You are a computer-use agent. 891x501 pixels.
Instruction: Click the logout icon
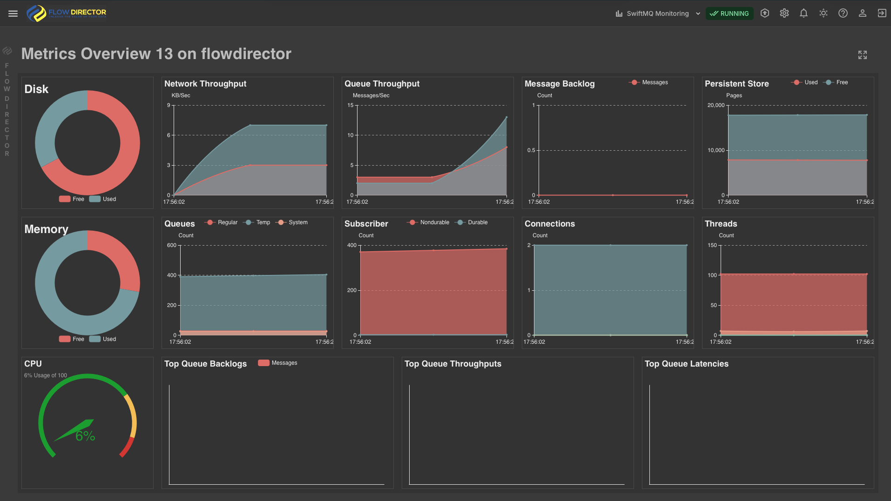pos(882,13)
